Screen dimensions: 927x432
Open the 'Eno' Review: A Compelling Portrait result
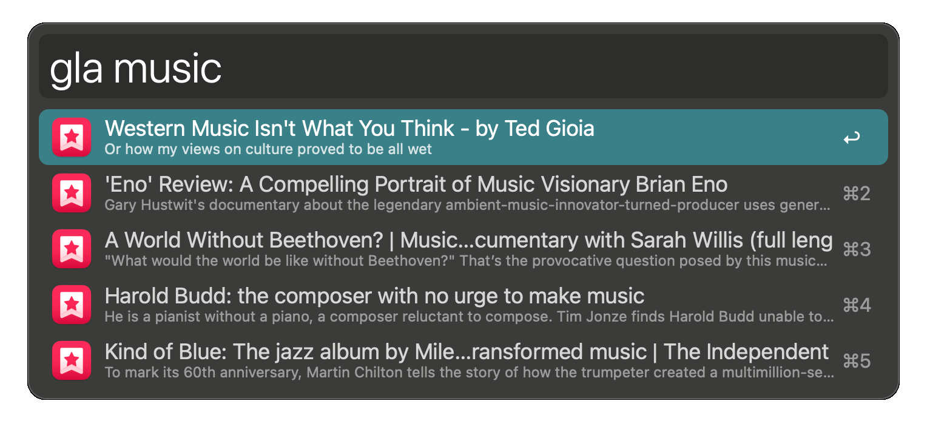point(416,184)
